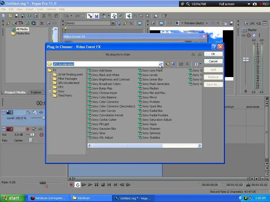
Task: Toggle Automatic Crossfades in main toolbar
Action: pyautogui.click(x=96, y=16)
